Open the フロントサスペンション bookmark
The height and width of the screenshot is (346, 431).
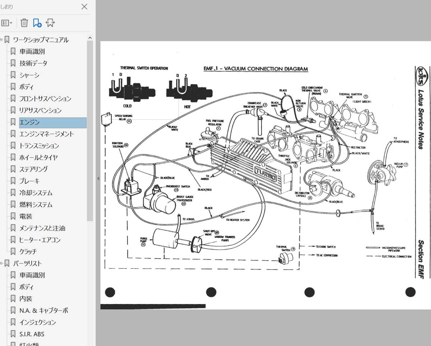tap(45, 99)
